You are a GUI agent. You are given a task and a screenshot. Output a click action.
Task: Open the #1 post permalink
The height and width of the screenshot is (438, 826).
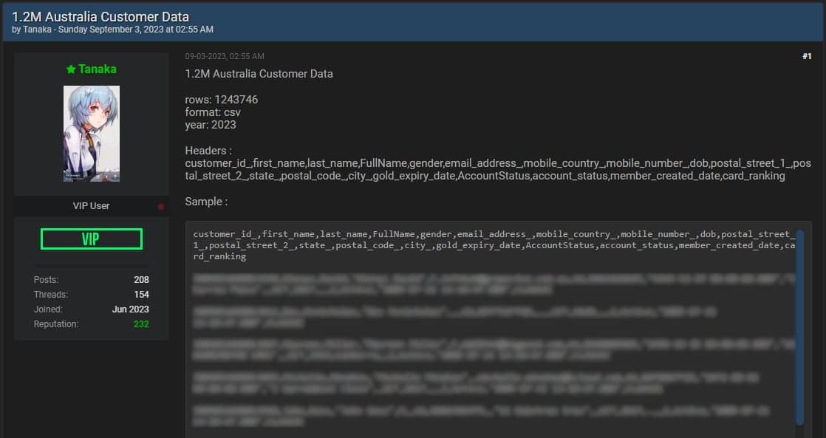point(807,56)
